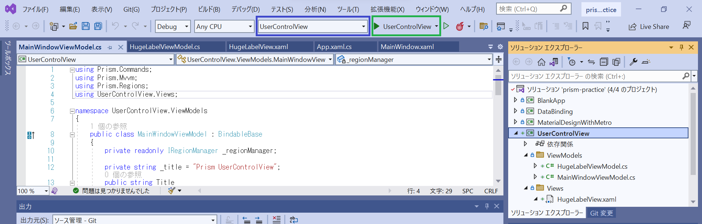Click the Home icon in Solution Explorer toolbar
Viewport: 702px width, 224px height.
tap(542, 62)
